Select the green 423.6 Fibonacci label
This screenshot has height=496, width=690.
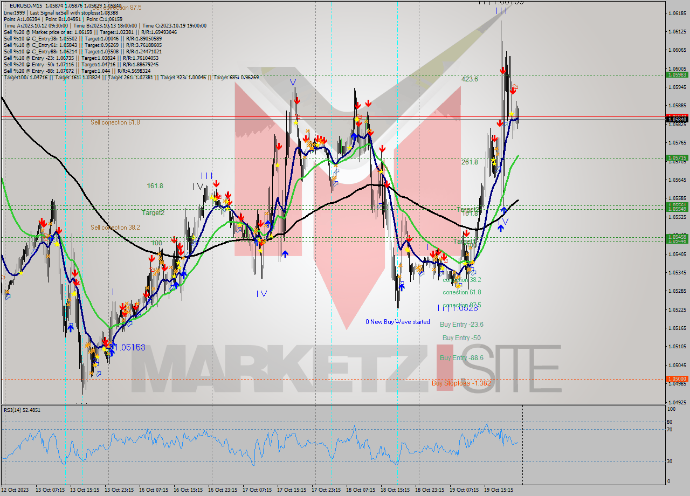point(470,79)
